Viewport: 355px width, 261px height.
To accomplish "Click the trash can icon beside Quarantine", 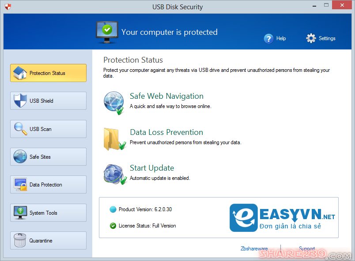I will [20, 240].
